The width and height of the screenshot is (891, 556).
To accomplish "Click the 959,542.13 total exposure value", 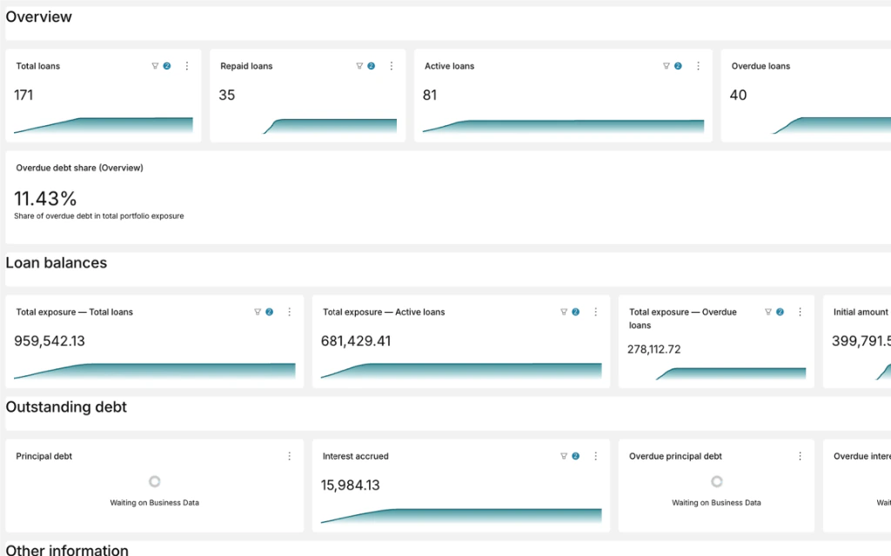I will pyautogui.click(x=50, y=341).
